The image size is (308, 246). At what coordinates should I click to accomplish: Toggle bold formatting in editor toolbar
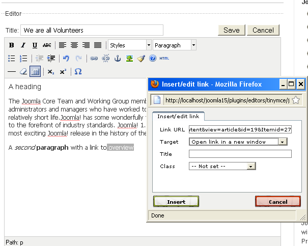tap(12, 45)
